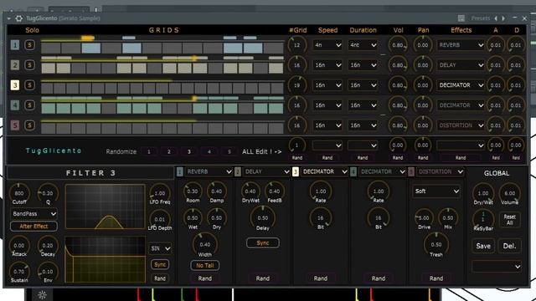This screenshot has width=536, height=301.
Task: Click envelope shape display
Action: tap(105, 259)
